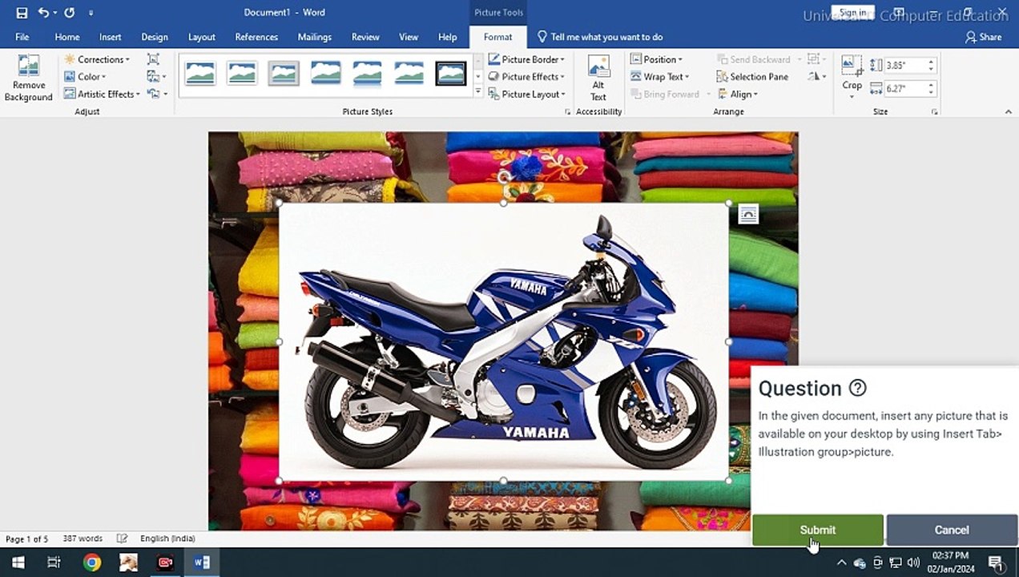
Task: Open the Selection Pane
Action: [751, 77]
